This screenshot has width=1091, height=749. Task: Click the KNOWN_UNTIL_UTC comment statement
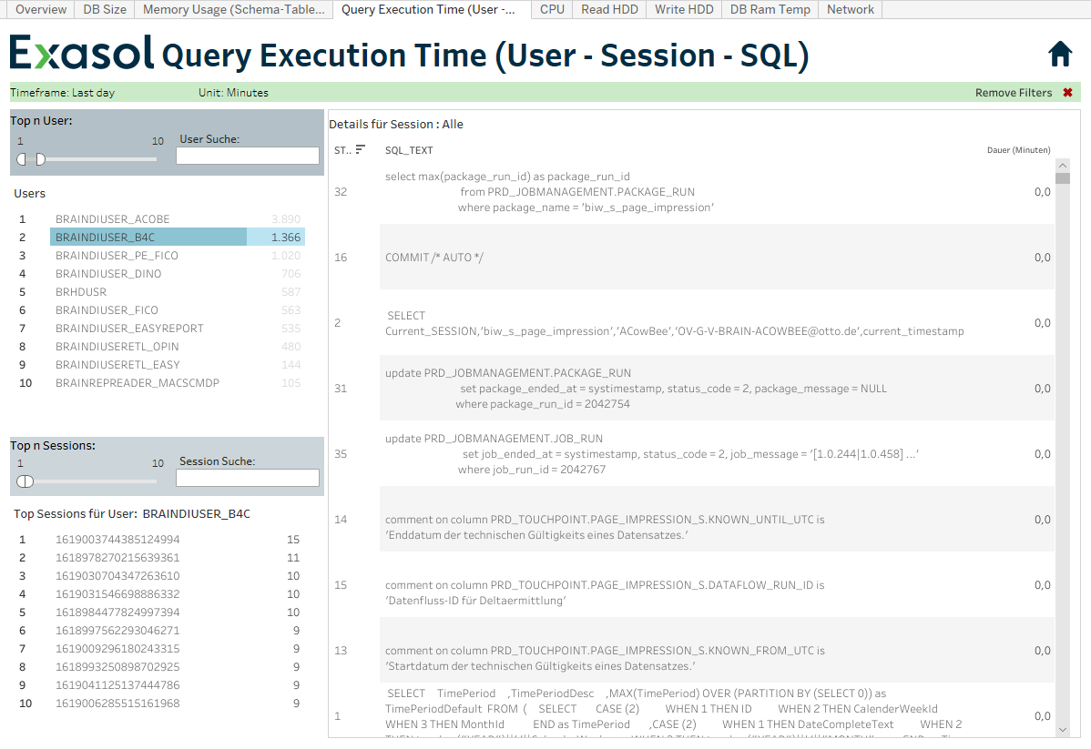click(605, 527)
